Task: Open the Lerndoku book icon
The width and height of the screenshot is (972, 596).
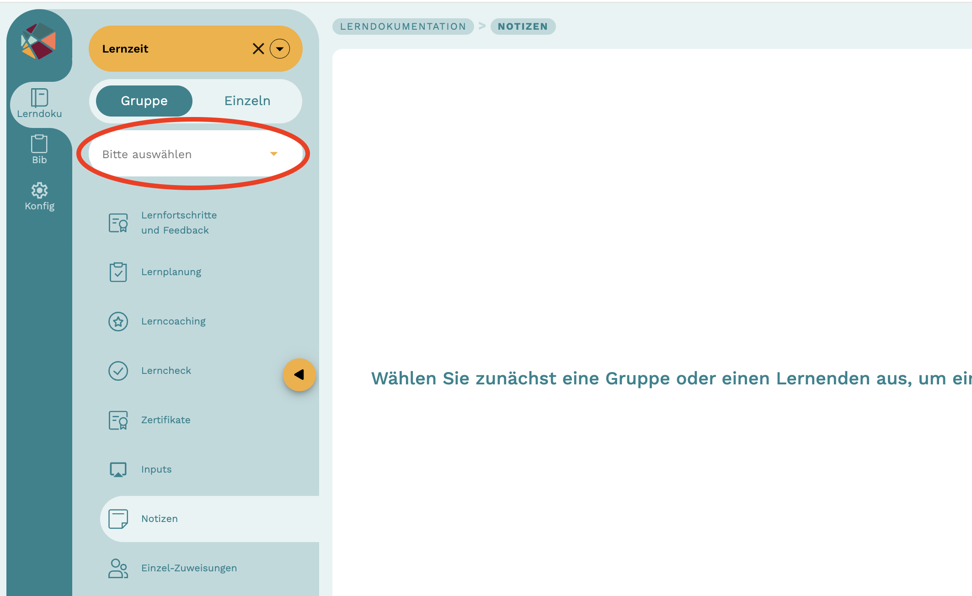Action: coord(39,98)
